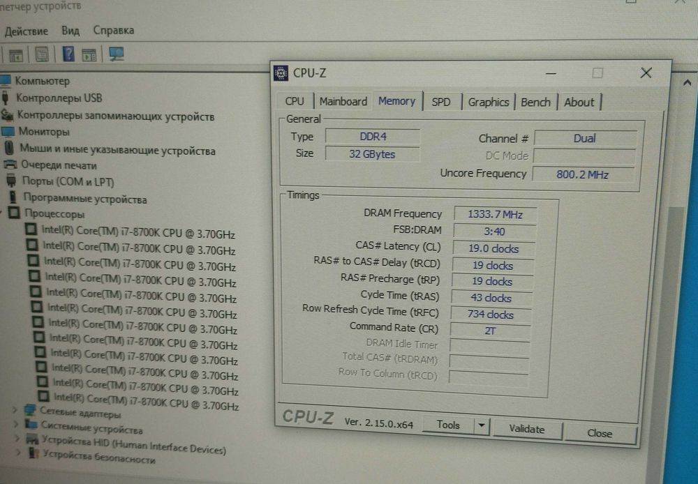Select the Компьютер tree item
This screenshot has height=484, width=698.
click(43, 81)
